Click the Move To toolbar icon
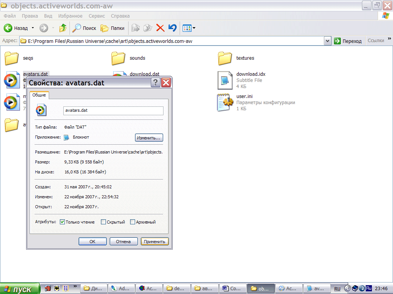393x294 pixels. (x=135, y=28)
